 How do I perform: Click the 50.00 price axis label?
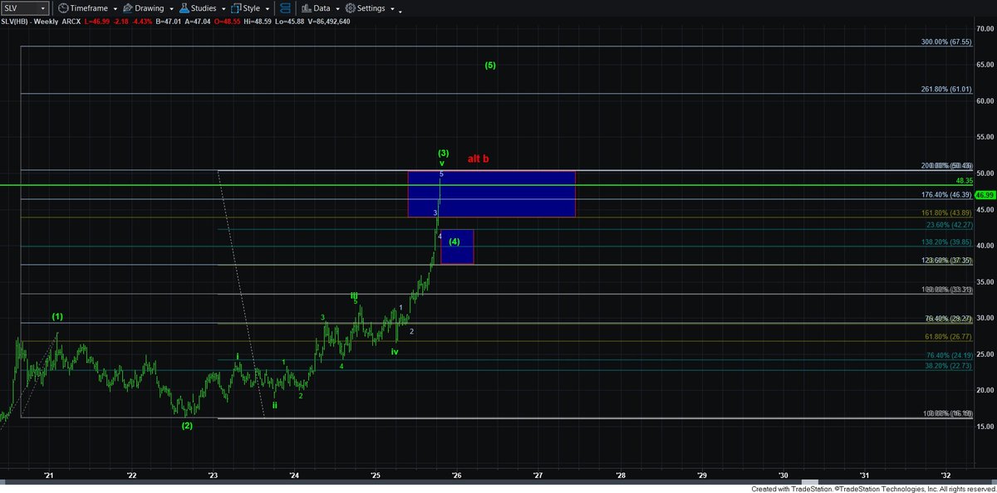pos(985,173)
